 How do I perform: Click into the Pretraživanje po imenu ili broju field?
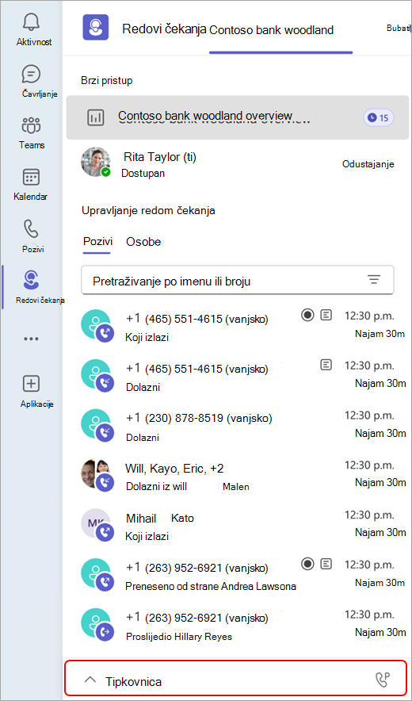[237, 280]
